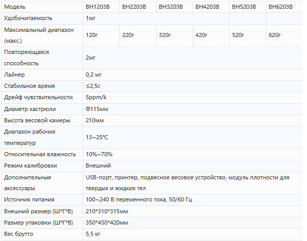The width and height of the screenshot is (307, 241).
Task: Select the 210*310*315мм external size value
Action: click(x=107, y=211)
